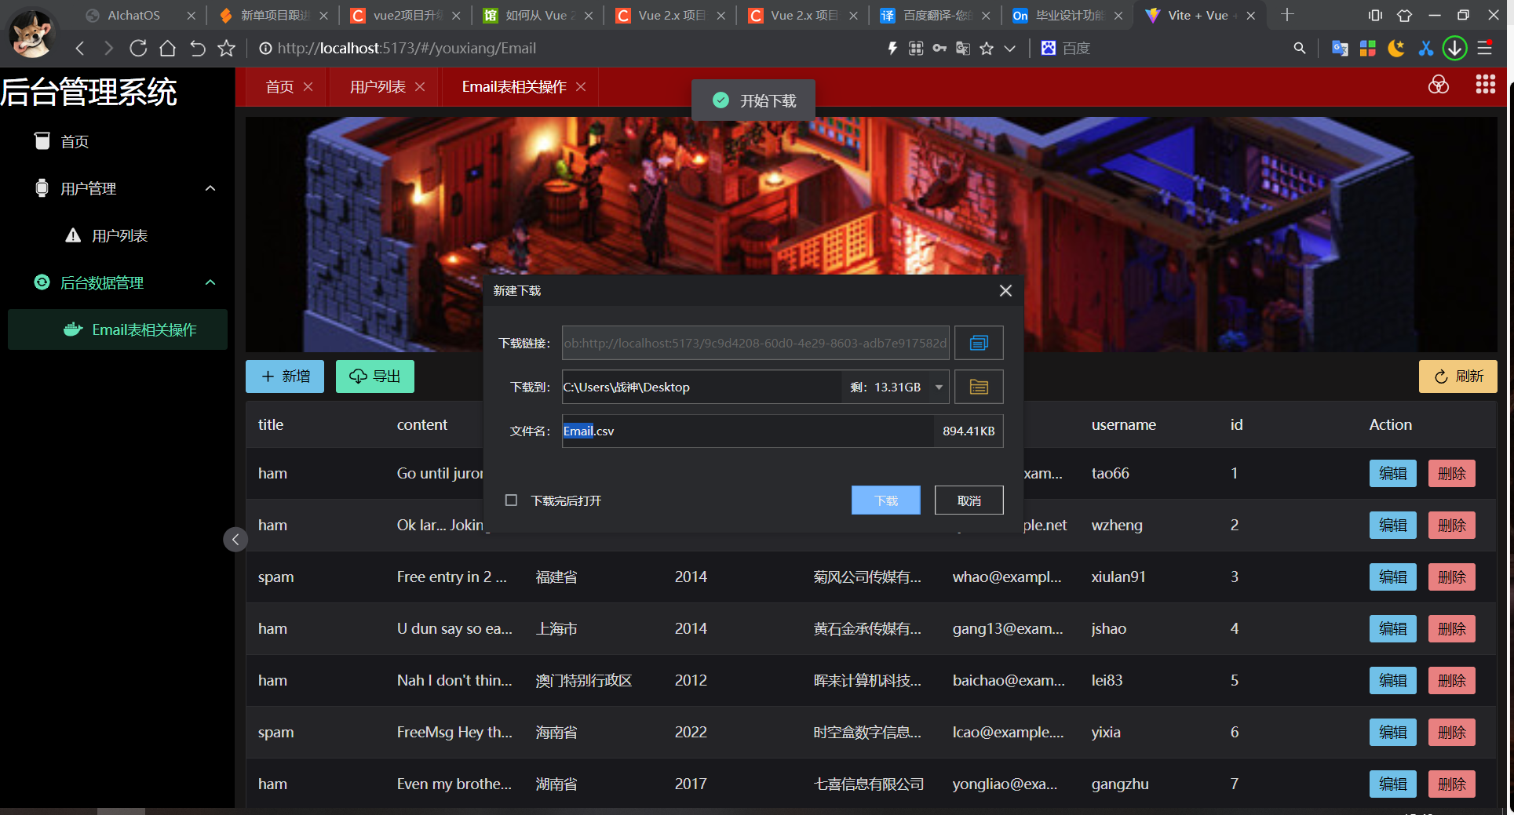Screen dimensions: 1514x815
Task: Select the 用户列表 page tab
Action: pyautogui.click(x=378, y=87)
